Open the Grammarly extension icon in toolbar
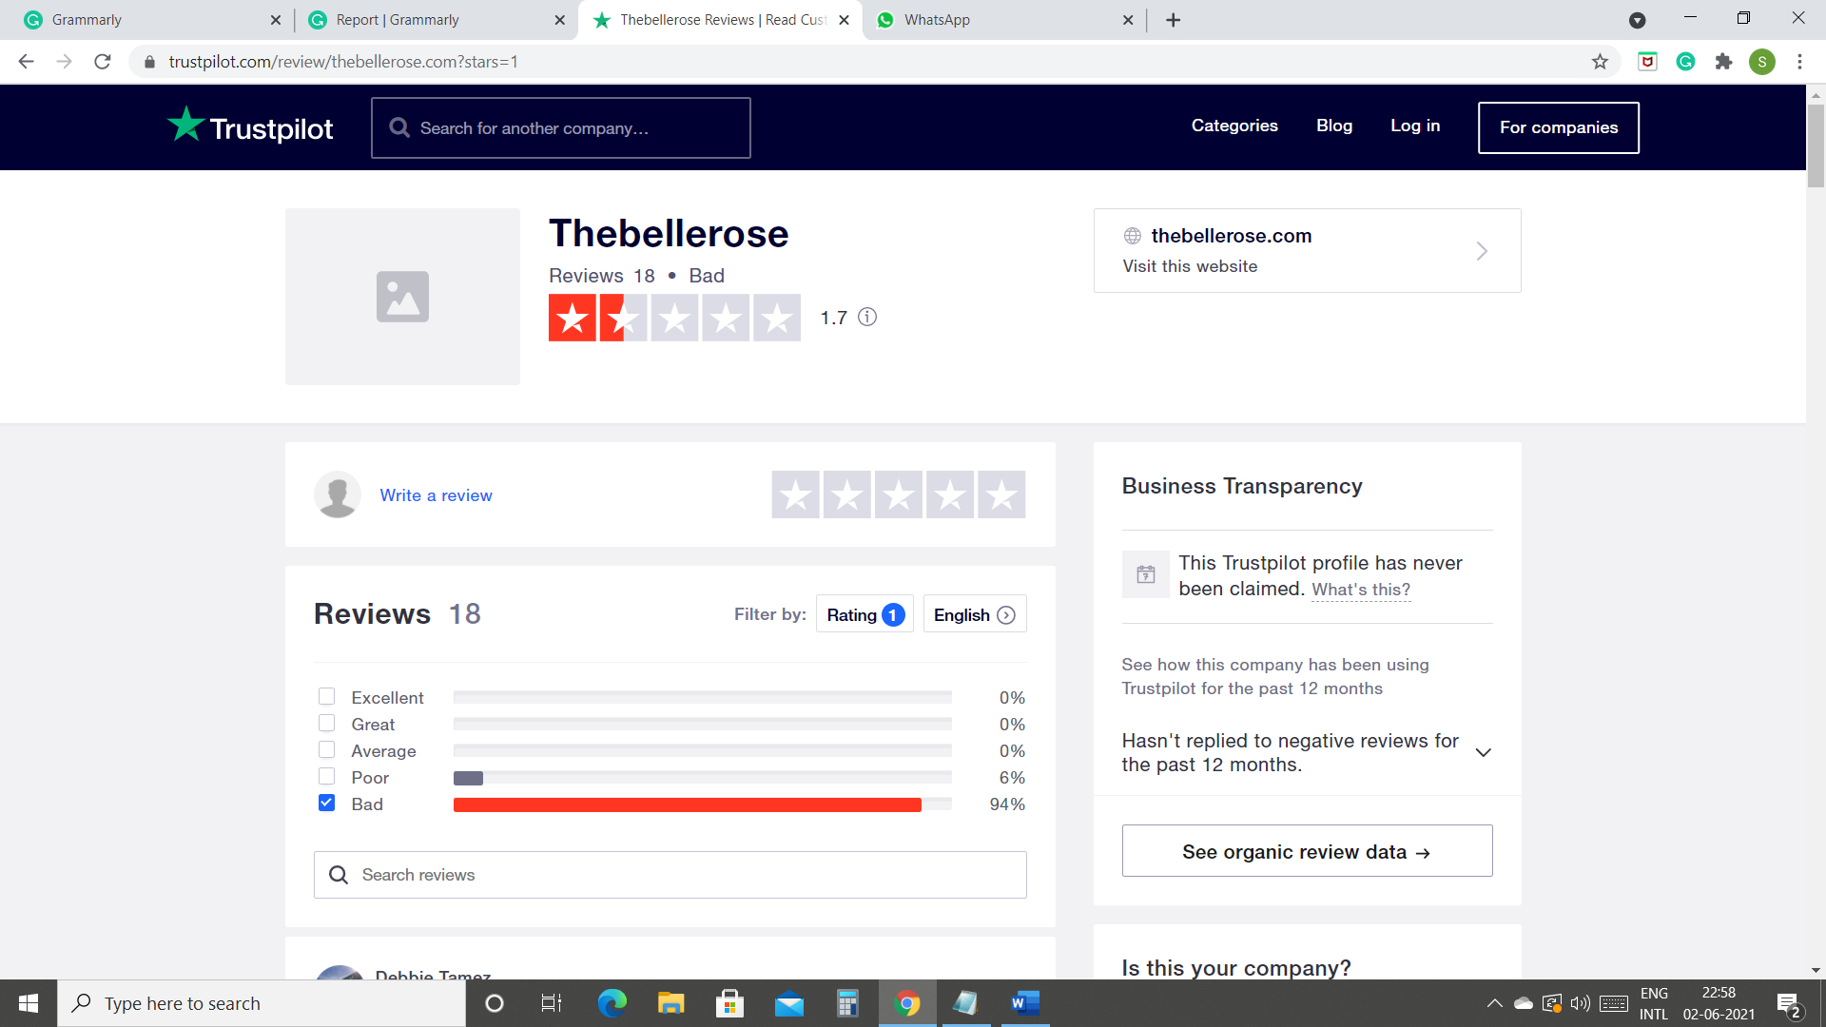This screenshot has width=1826, height=1027. click(x=1685, y=62)
